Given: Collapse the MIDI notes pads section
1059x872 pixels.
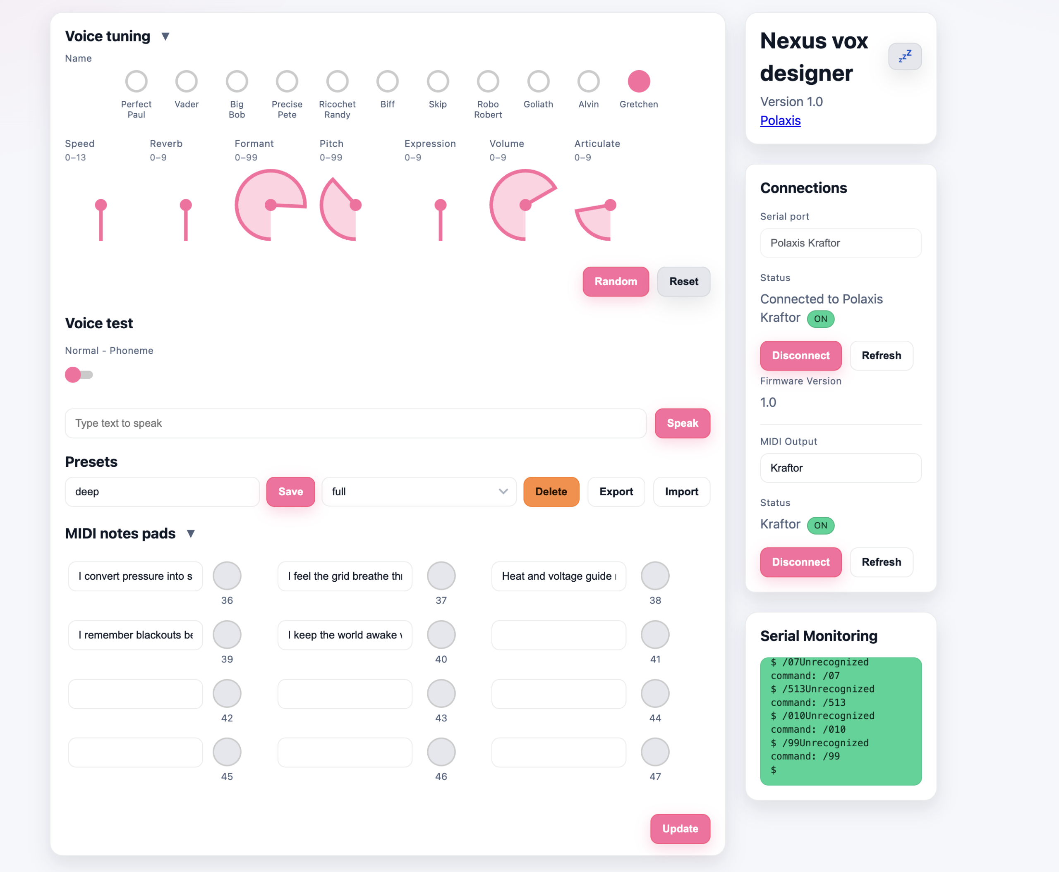Looking at the screenshot, I should [190, 533].
